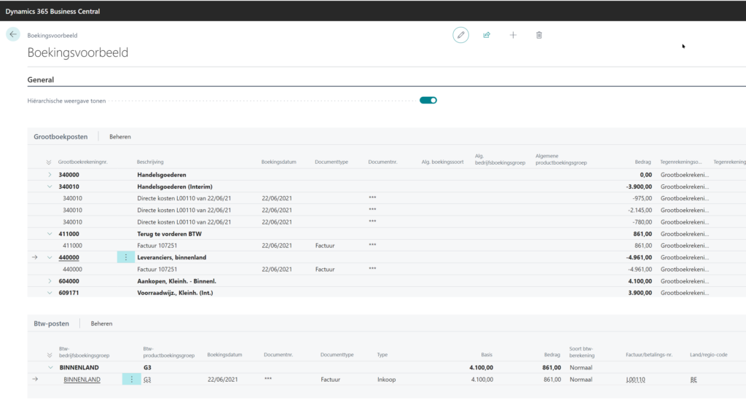
Task: Collapse the BINNENLAND group in Btw-posten
Action: point(50,368)
